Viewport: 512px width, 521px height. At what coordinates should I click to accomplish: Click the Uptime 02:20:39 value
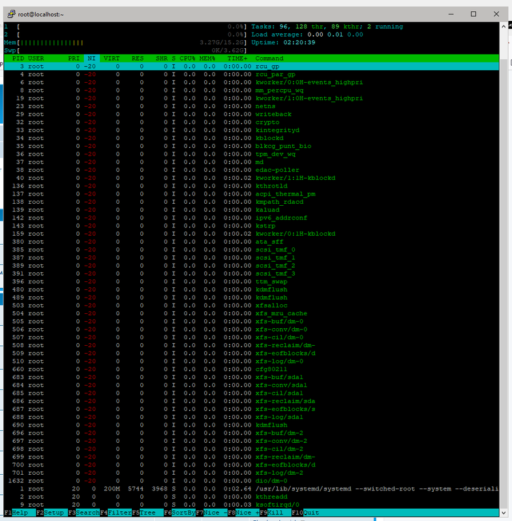tap(299, 42)
